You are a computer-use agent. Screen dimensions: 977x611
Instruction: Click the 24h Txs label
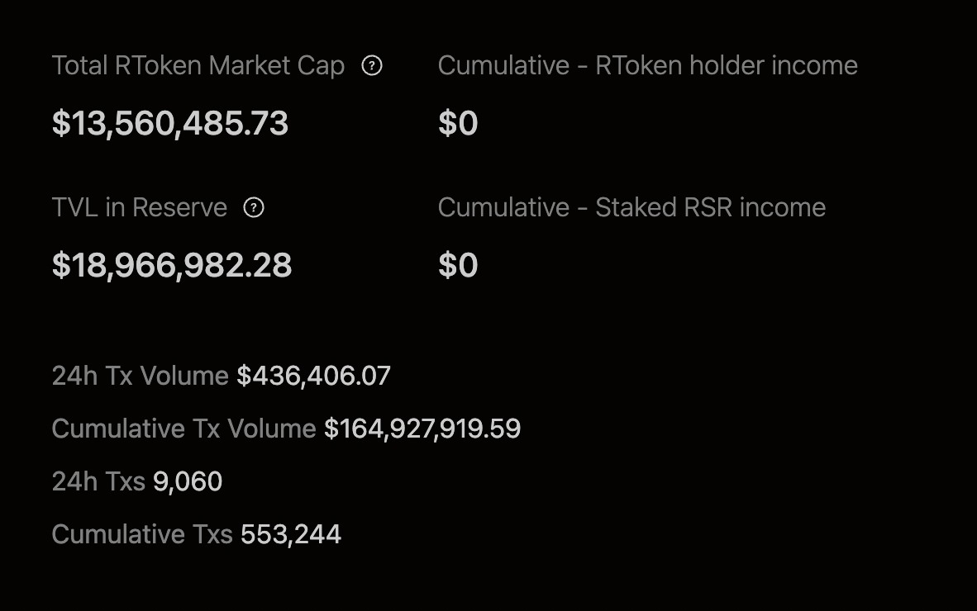(x=98, y=481)
